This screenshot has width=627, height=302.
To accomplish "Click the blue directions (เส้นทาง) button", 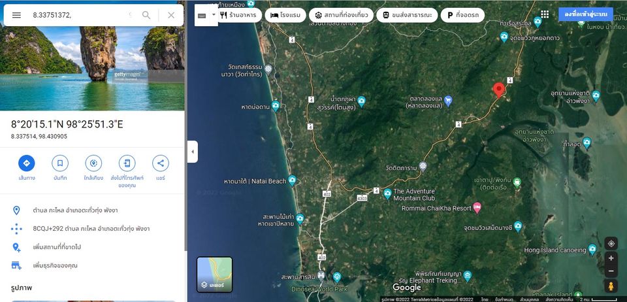I will [26, 163].
